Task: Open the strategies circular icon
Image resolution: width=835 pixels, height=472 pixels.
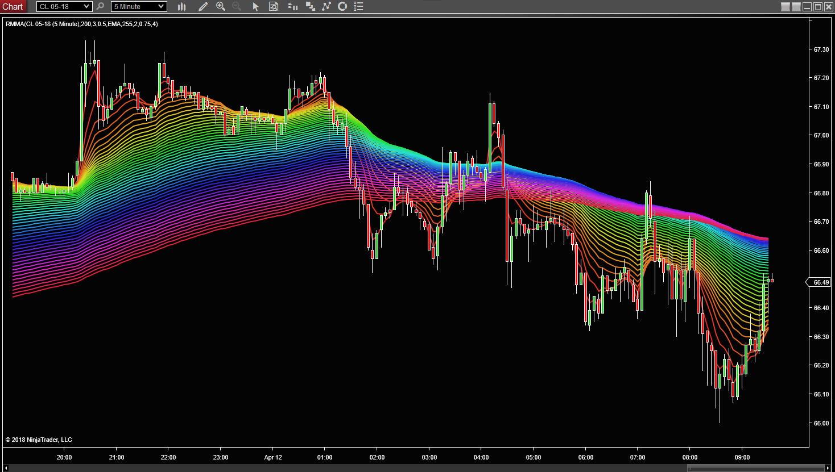Action: click(342, 7)
